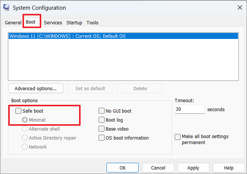
Task: Switch to the General tab
Action: [13, 23]
